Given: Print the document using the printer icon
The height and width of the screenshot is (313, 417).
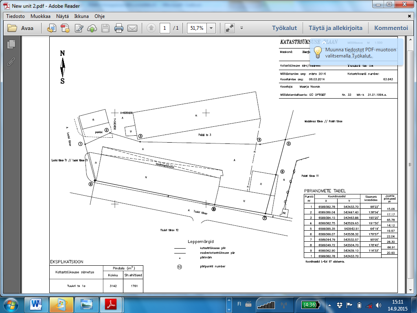Looking at the screenshot, I should point(119,28).
